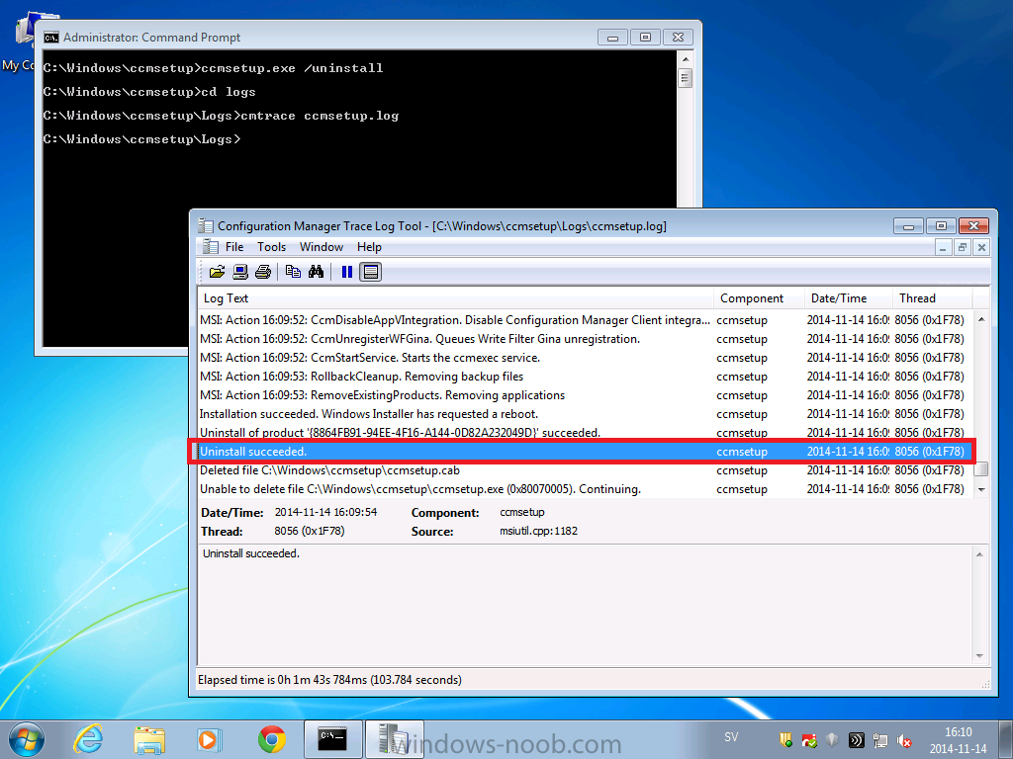Click the gold shield tray icon with green dot
The image size is (1013, 759).
(785, 740)
